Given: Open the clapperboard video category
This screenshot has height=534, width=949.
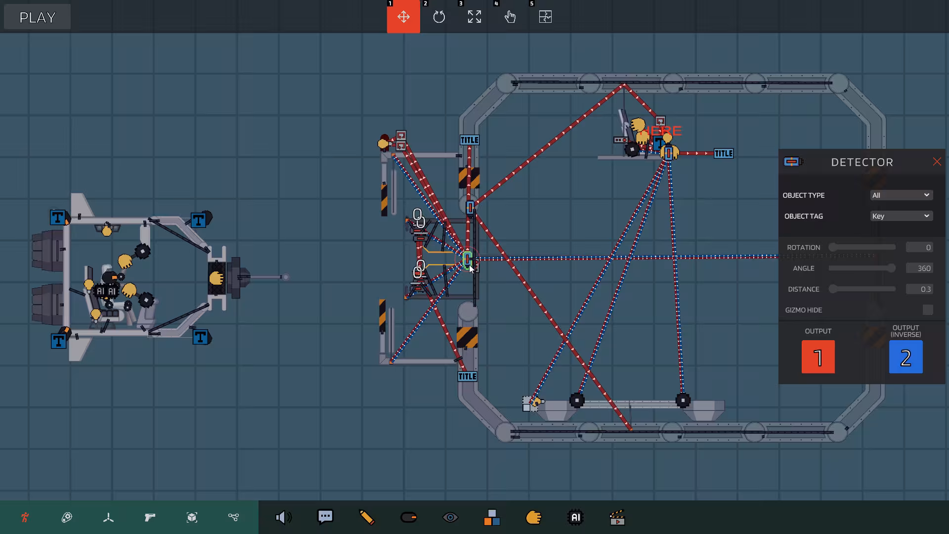Looking at the screenshot, I should [x=617, y=517].
